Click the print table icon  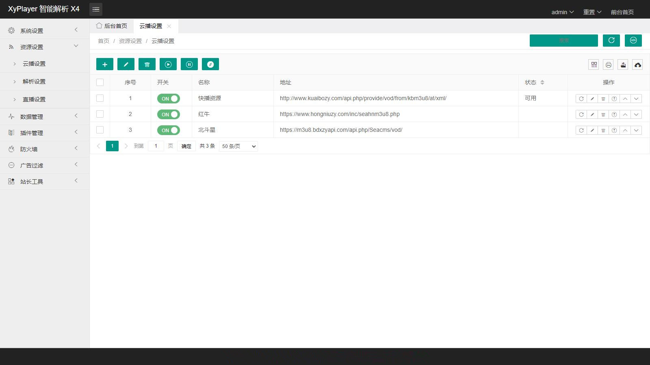(609, 64)
